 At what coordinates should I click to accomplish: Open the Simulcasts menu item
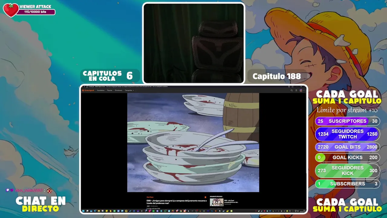tap(119, 90)
